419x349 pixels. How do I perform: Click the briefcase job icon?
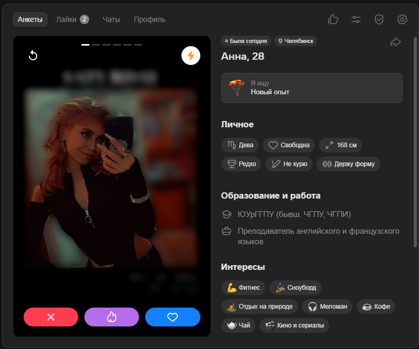(x=227, y=231)
